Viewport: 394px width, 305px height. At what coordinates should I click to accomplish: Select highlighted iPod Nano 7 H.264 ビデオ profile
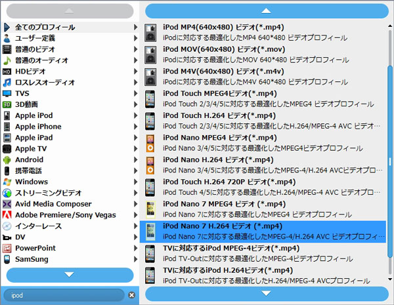pos(263,232)
